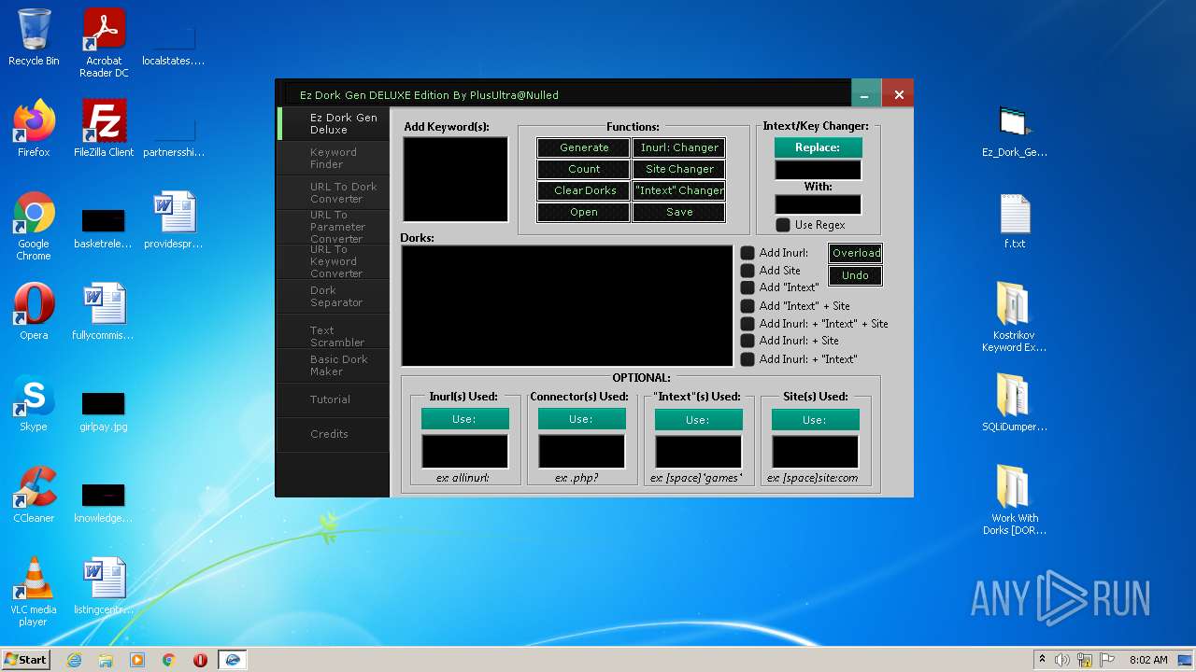
Task: Toggle the Add Inurl: checkbox
Action: (747, 253)
